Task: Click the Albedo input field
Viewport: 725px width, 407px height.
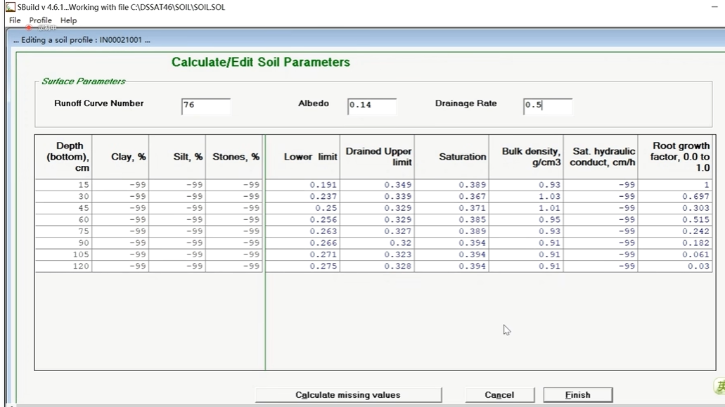Action: click(x=372, y=106)
